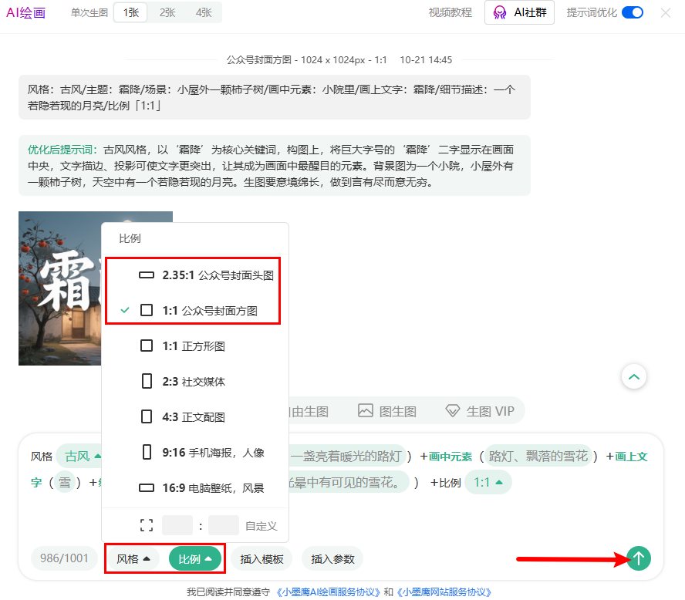Click the AI社群 octopus logo icon
The width and height of the screenshot is (685, 600).
click(x=499, y=12)
